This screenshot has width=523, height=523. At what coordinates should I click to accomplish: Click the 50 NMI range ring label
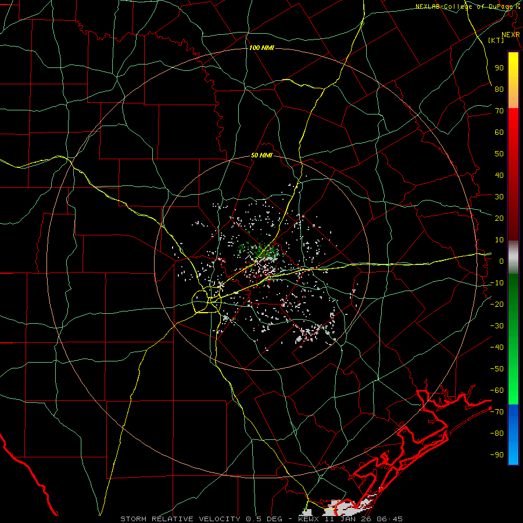[261, 155]
